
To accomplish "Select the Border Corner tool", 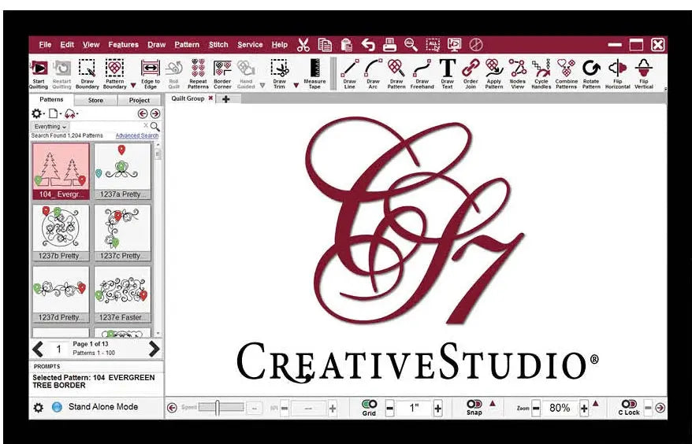I will click(x=222, y=74).
